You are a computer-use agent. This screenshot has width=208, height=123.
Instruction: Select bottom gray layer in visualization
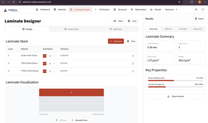[x=71, y=108]
